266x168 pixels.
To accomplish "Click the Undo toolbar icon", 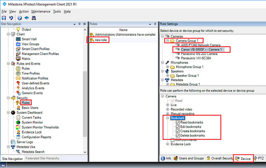I will pos(11,18).
